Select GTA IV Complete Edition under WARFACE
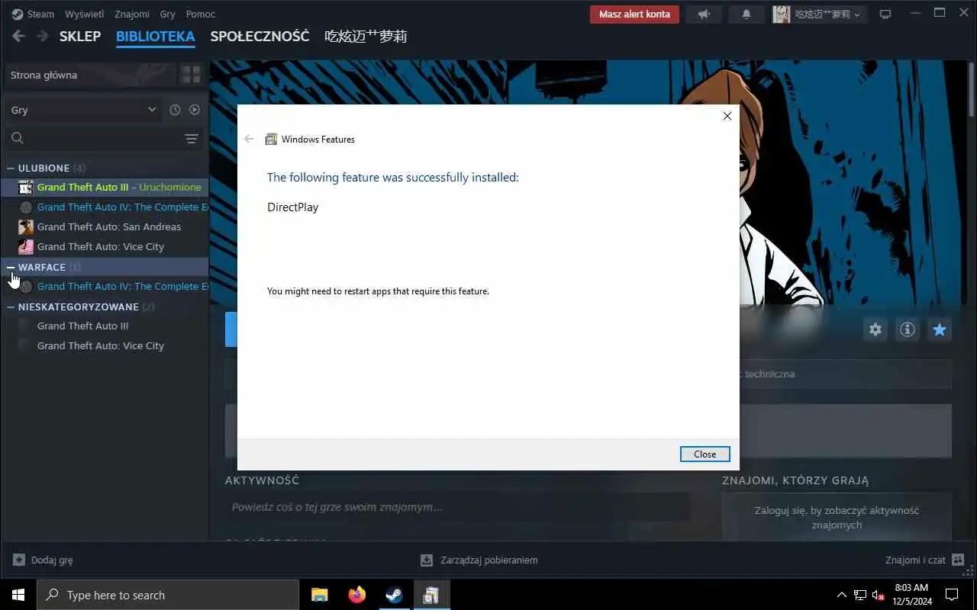This screenshot has width=977, height=610. [x=105, y=286]
